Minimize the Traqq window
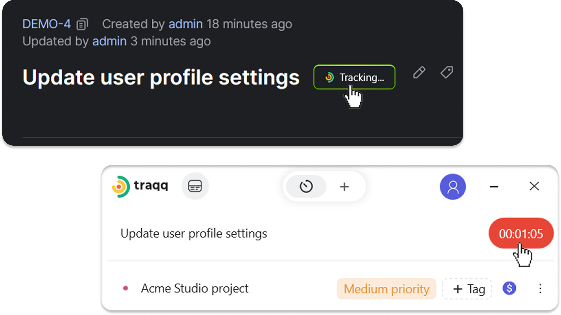The height and width of the screenshot is (315, 561). coord(494,187)
